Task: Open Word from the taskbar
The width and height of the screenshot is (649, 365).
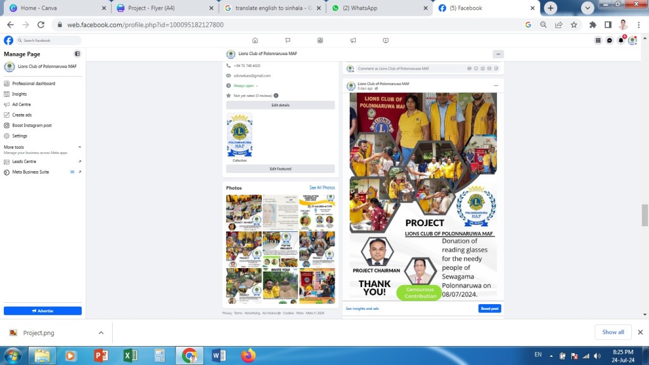Action: [219, 355]
